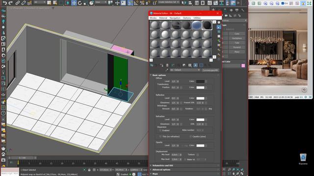Open the Utilities menu in Material Editor
The width and height of the screenshot is (314, 176).
click(x=197, y=18)
